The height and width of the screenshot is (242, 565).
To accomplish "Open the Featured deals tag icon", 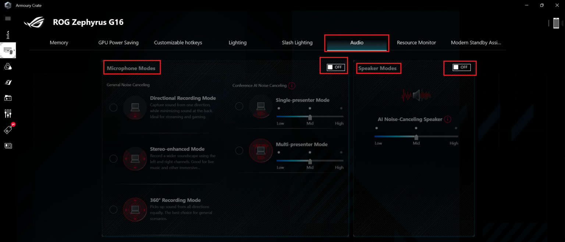I will point(8,130).
